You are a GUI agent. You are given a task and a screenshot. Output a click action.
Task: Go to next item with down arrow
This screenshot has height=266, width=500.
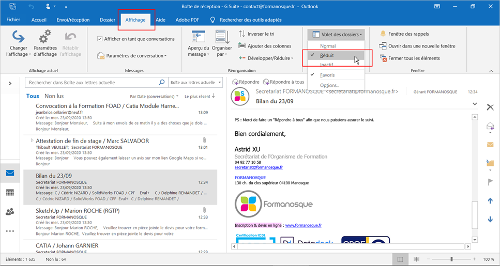[x=490, y=219]
